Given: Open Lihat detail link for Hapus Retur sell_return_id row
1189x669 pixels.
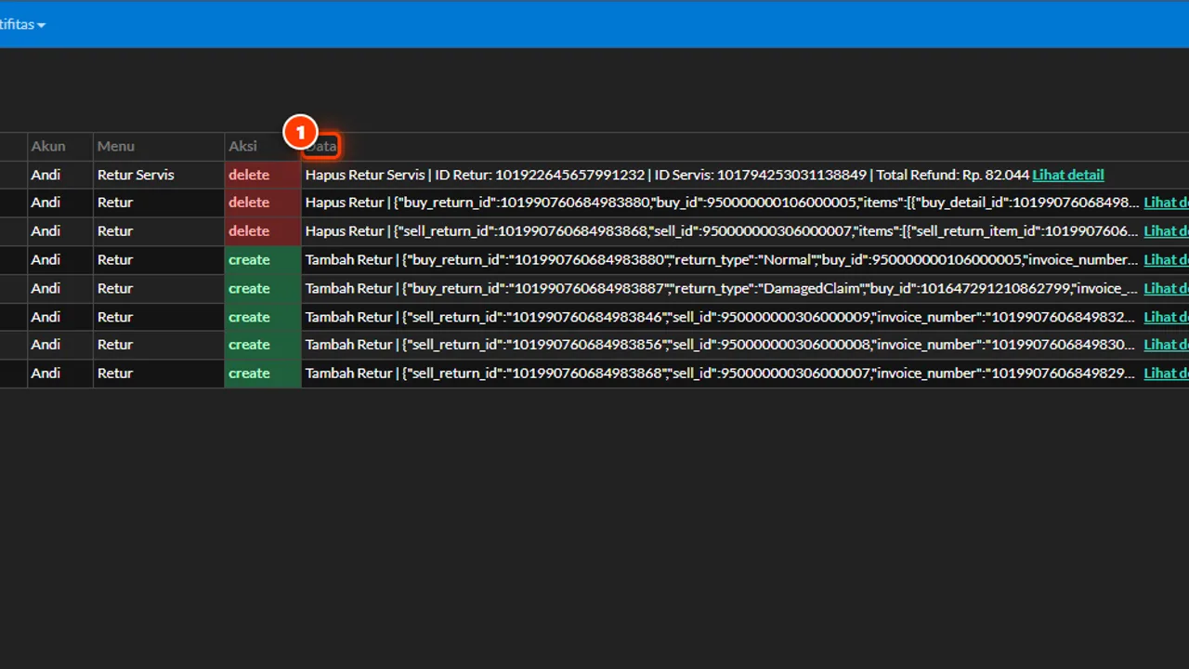Looking at the screenshot, I should coord(1166,230).
